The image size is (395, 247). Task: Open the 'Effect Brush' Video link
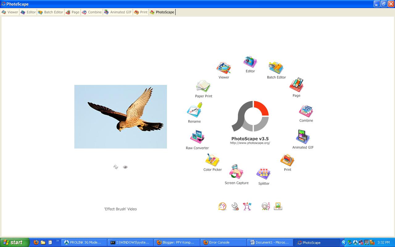click(x=120, y=209)
